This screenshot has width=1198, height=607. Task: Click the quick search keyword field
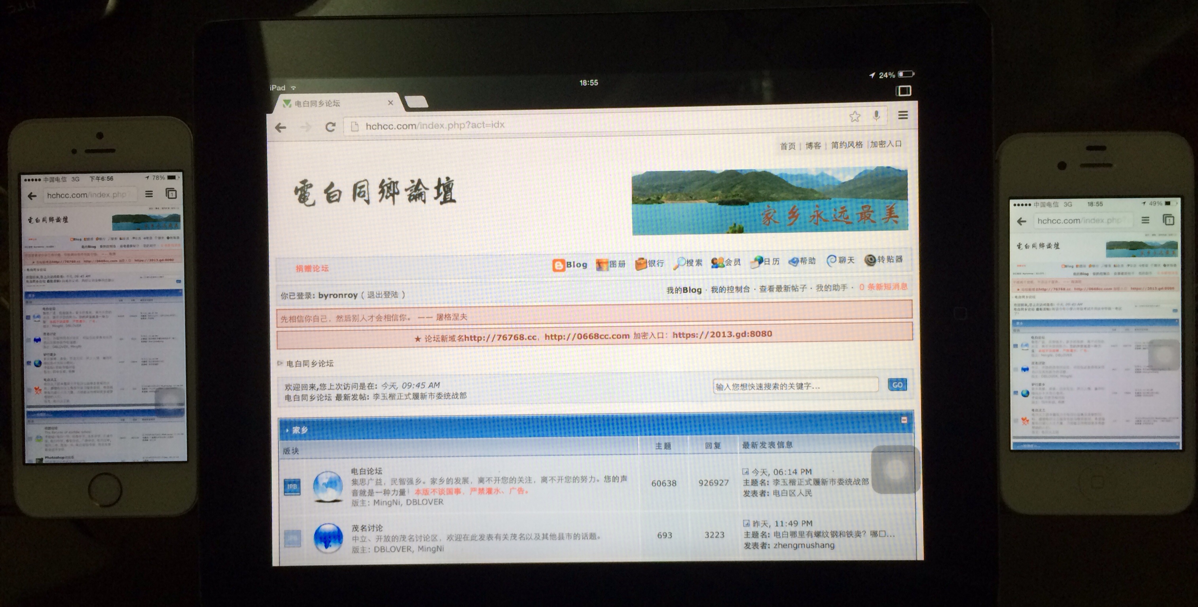[795, 386]
